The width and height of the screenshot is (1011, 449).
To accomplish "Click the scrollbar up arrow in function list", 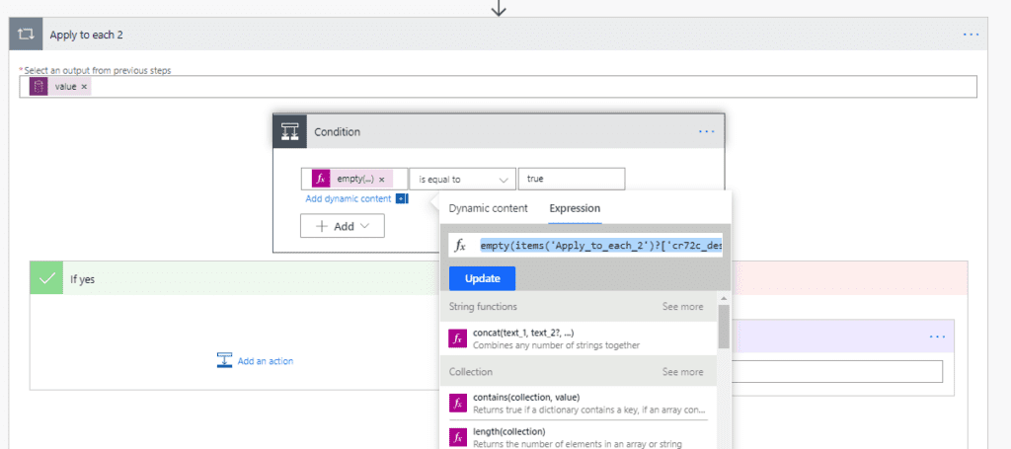I will click(724, 298).
